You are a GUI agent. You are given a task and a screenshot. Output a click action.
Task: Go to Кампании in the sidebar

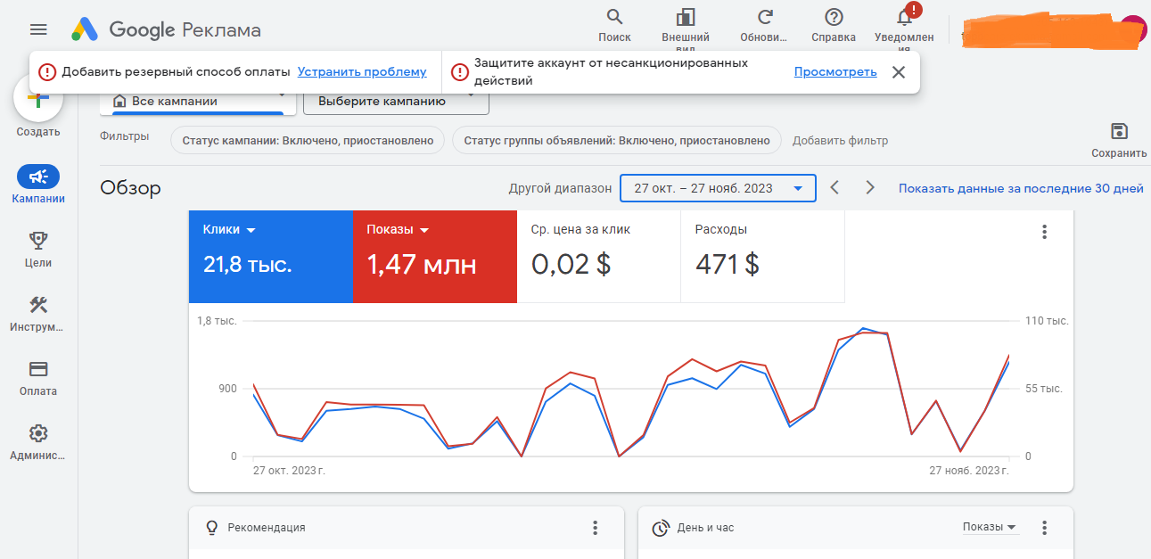[x=38, y=177]
